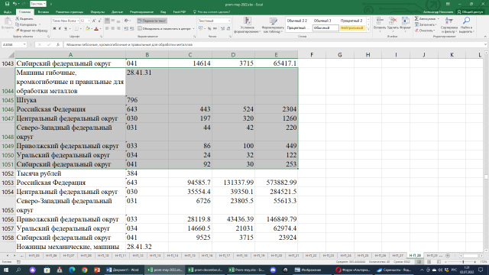Image resolution: width=489 pixels, height=275 pixels.
Task: Open the text orientation options
Action: 127,21
